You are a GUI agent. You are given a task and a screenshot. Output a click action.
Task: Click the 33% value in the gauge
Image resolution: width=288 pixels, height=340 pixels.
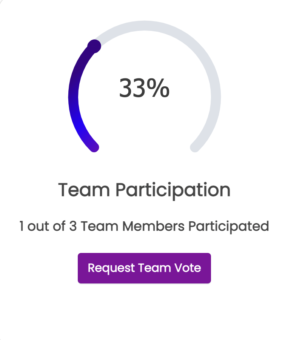(x=144, y=88)
